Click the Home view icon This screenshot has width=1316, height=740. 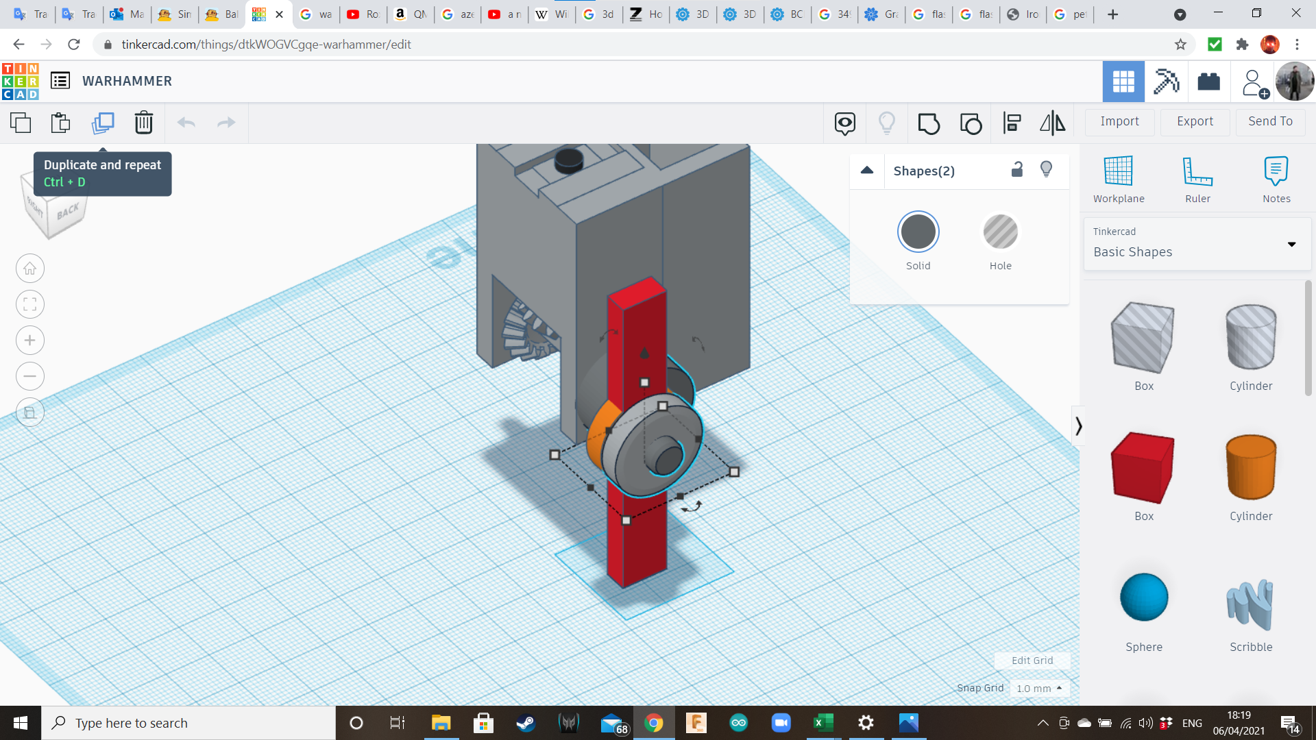30,269
